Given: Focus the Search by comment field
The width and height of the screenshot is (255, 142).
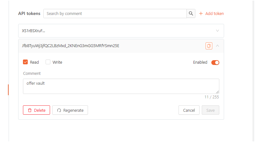Looking at the screenshot, I should (x=115, y=13).
